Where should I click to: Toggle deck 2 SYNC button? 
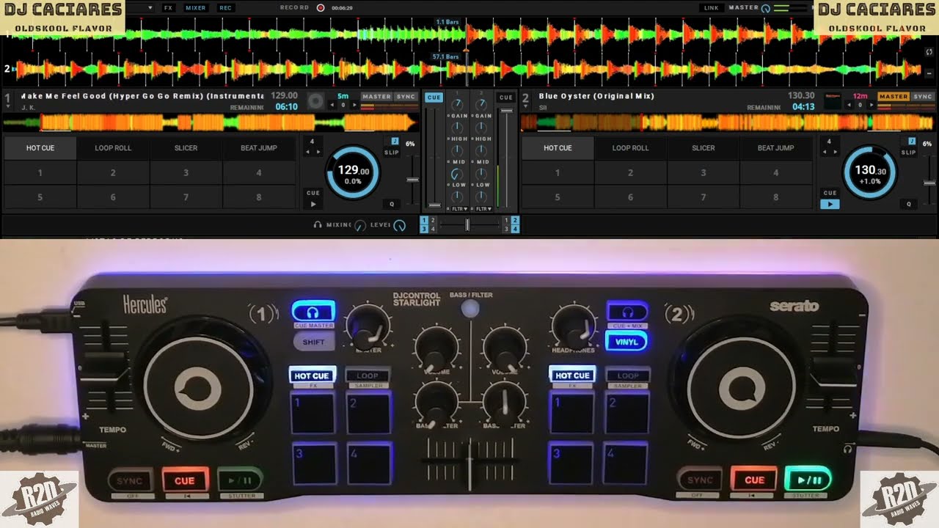pos(923,96)
